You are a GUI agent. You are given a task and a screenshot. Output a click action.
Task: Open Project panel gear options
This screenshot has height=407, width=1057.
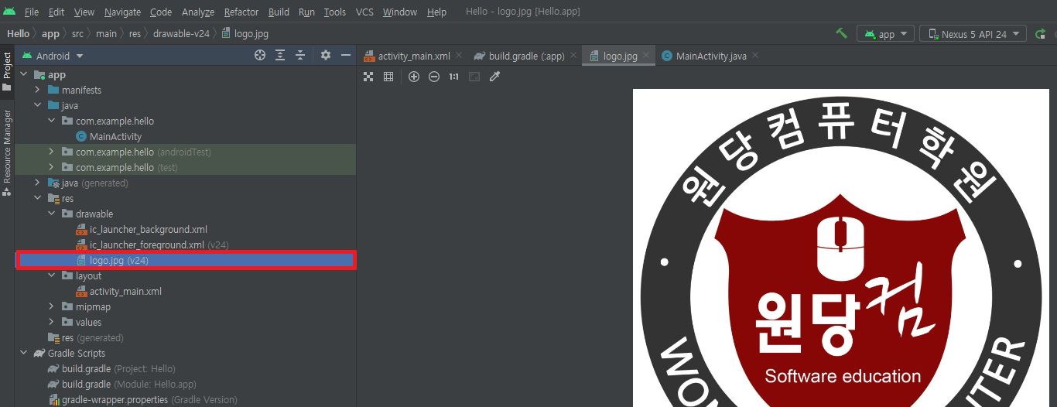[x=326, y=55]
